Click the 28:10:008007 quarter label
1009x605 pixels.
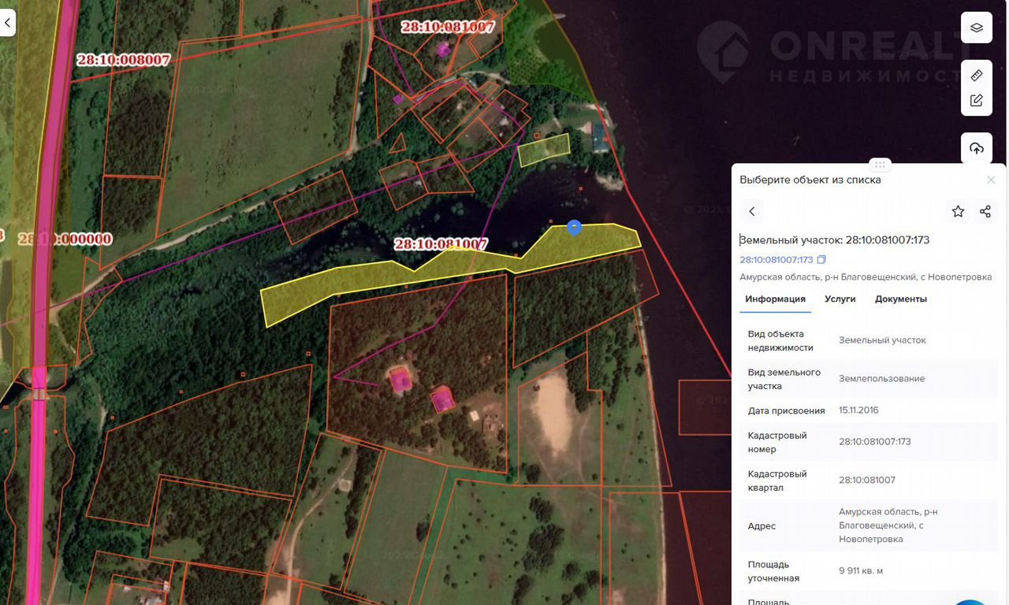point(123,60)
